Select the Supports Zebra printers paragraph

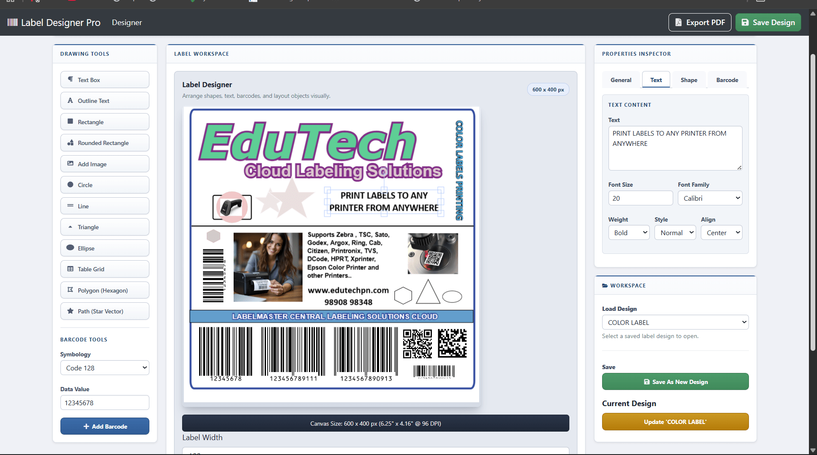(x=349, y=255)
